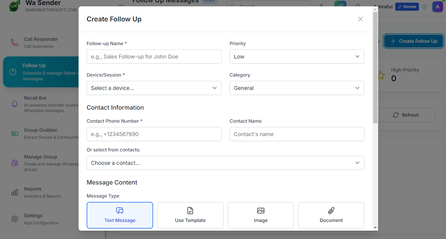Select the Manage Group people icon
The width and height of the screenshot is (446, 239).
pyautogui.click(x=14, y=162)
